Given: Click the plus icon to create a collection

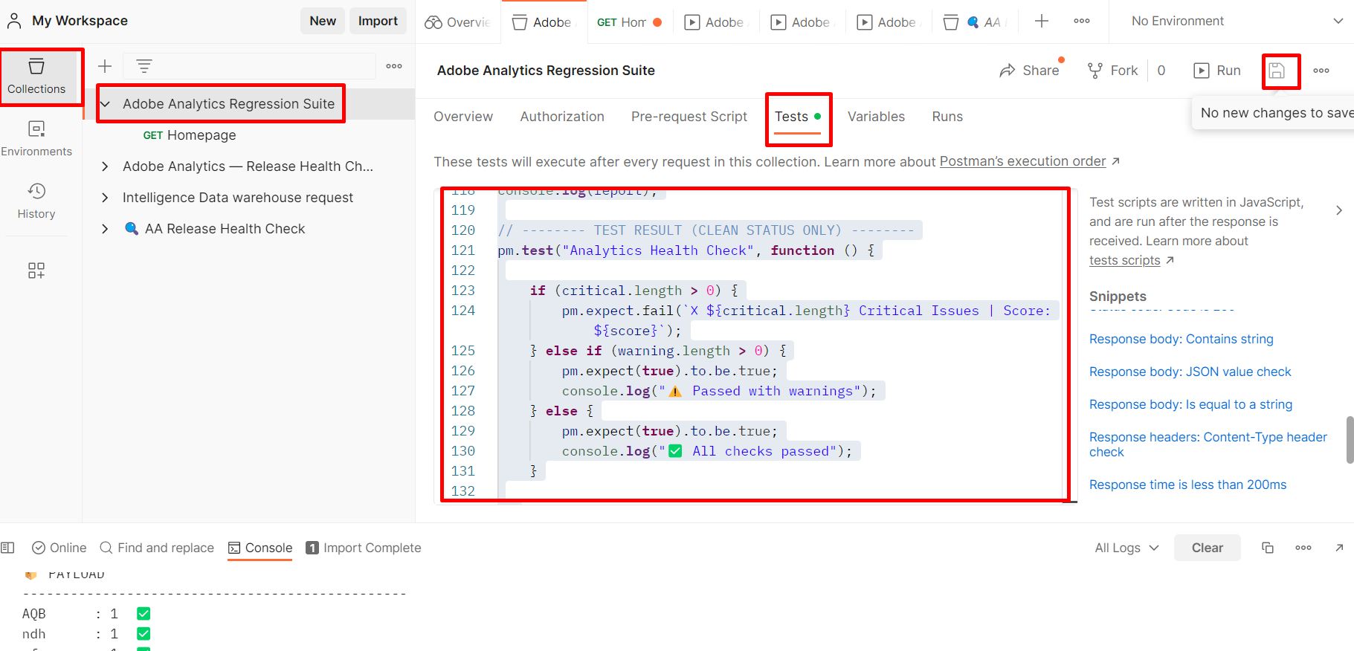Looking at the screenshot, I should tap(105, 66).
